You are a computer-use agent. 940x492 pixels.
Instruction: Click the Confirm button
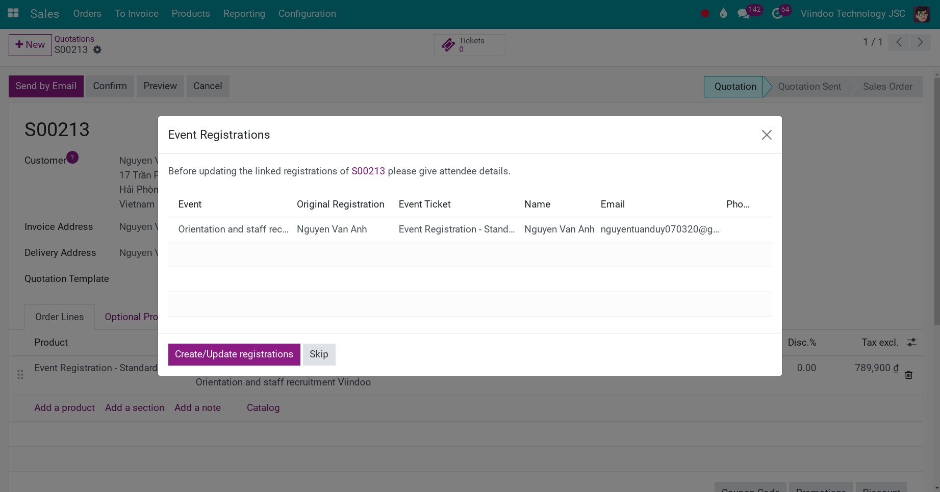(x=110, y=86)
